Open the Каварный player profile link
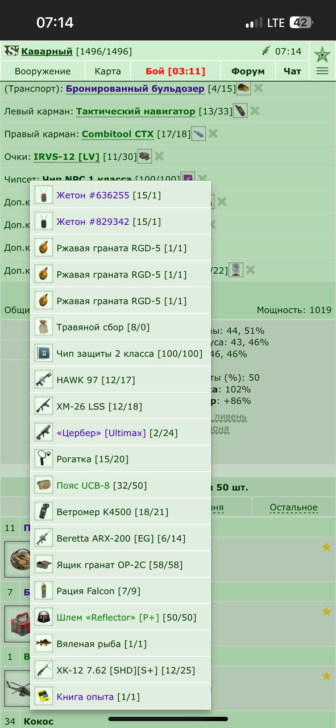This screenshot has width=336, height=728. pyautogui.click(x=47, y=51)
